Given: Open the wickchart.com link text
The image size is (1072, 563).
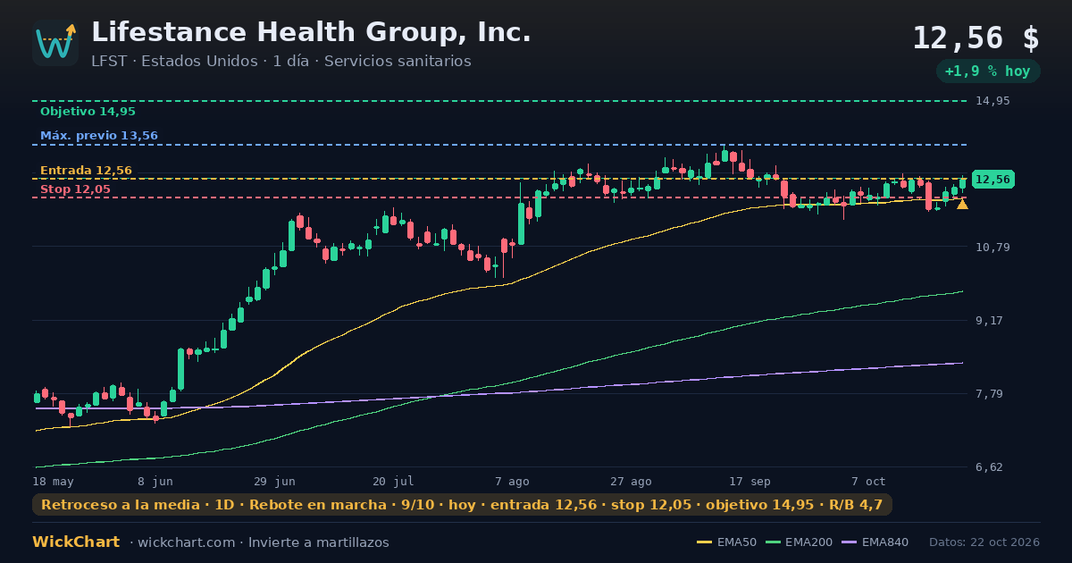Looking at the screenshot, I should point(185,542).
